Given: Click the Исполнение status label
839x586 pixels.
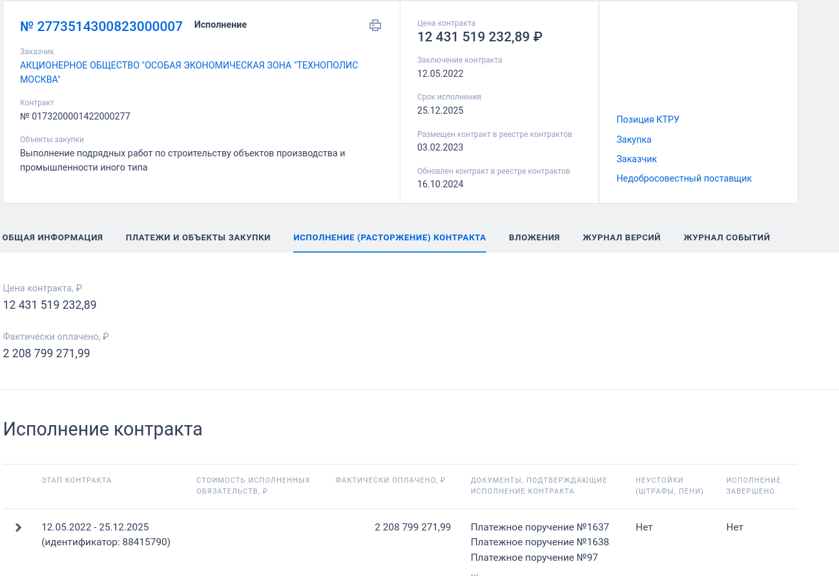Looking at the screenshot, I should coord(220,25).
